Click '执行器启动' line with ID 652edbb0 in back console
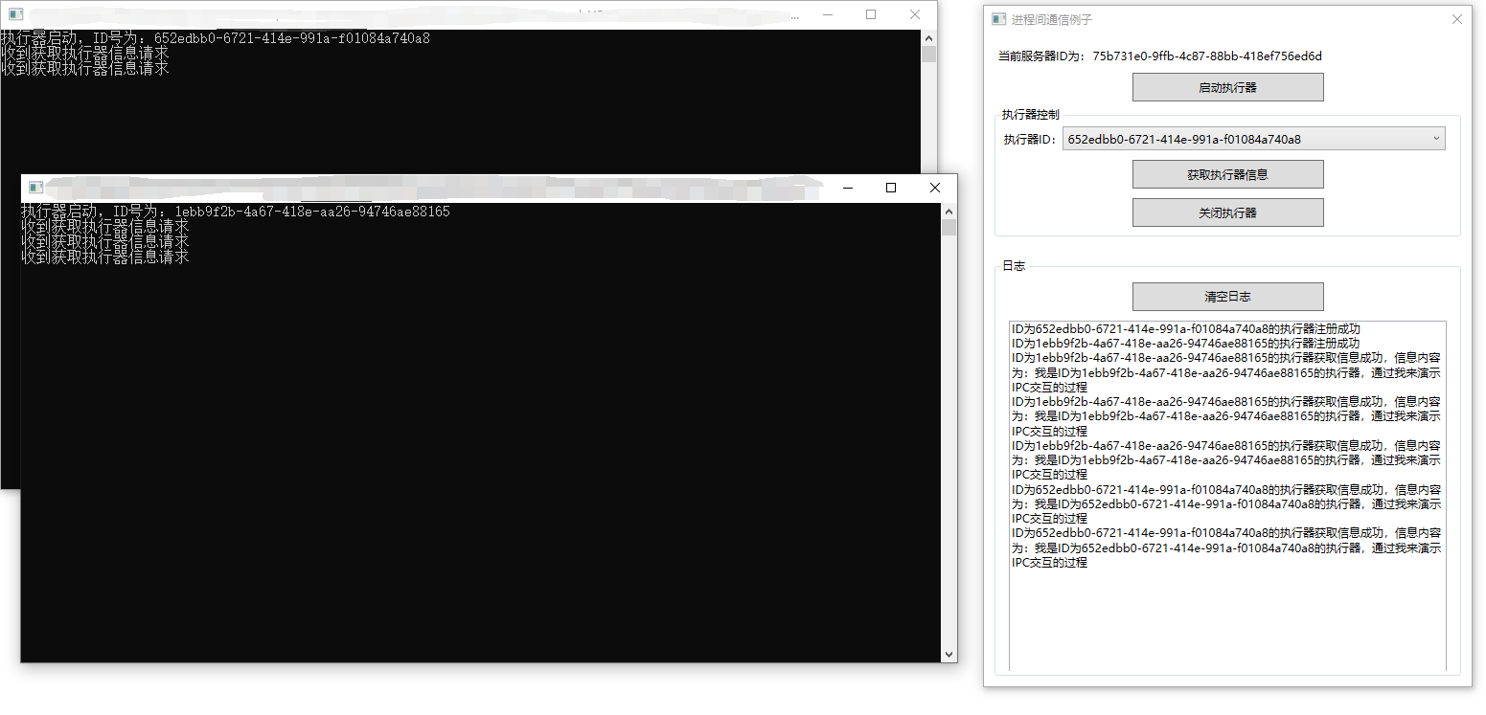 click(215, 38)
